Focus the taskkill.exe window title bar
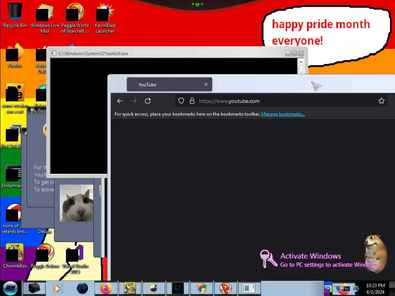 coord(166,53)
